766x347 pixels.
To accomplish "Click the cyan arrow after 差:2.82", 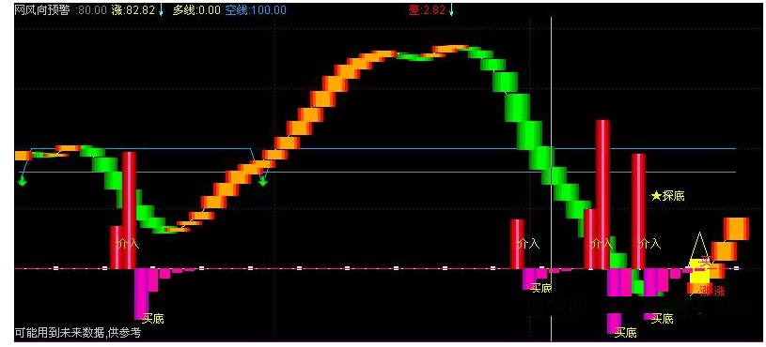I will click(x=451, y=10).
